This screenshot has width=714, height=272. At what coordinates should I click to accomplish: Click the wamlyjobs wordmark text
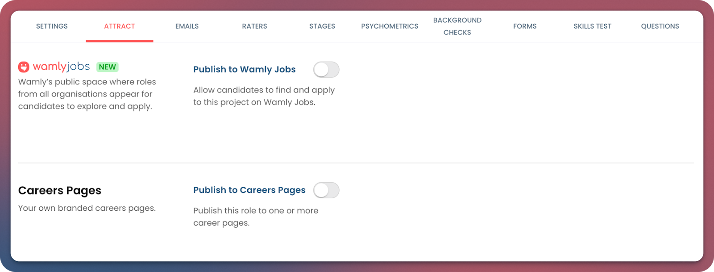pyautogui.click(x=61, y=67)
